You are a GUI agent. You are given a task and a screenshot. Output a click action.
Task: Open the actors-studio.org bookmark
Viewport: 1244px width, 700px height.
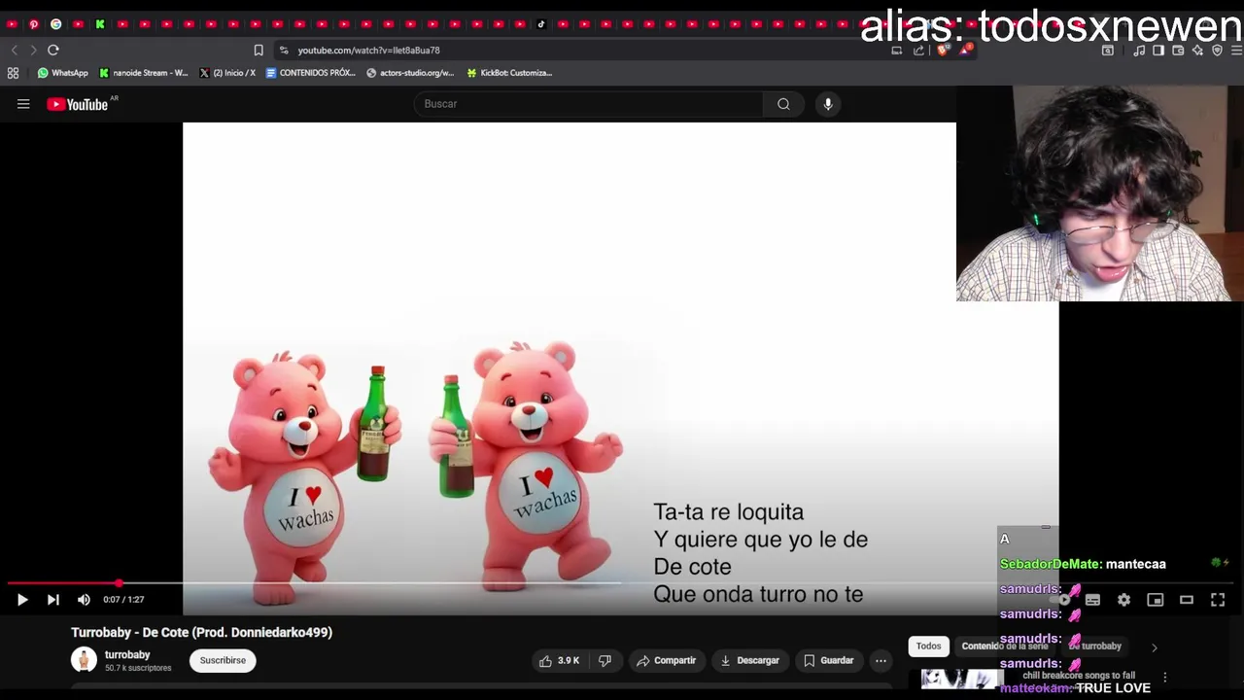click(411, 73)
